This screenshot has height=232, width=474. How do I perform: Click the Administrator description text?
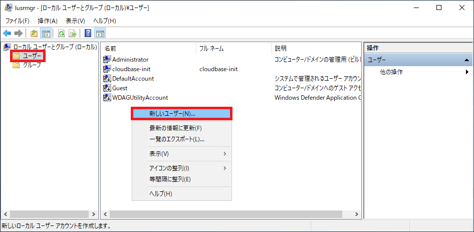click(317, 59)
